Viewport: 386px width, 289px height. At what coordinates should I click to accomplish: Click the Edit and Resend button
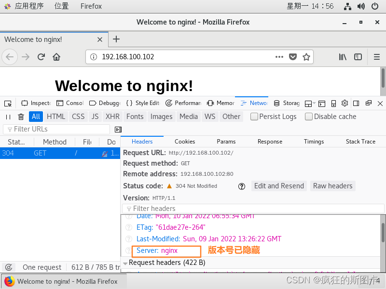(x=279, y=186)
